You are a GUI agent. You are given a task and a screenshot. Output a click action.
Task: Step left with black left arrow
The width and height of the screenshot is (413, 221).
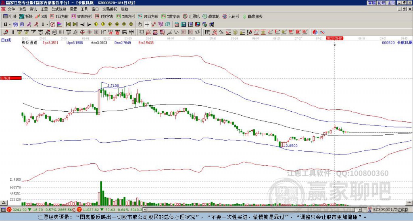[x=82, y=25]
